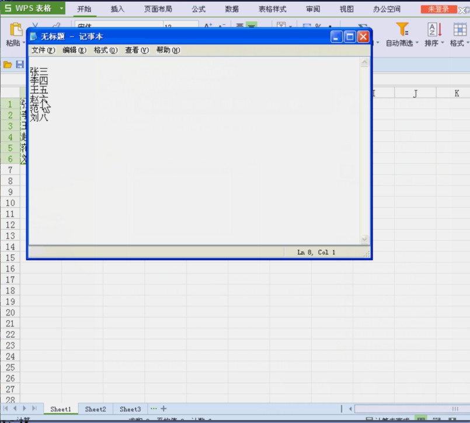Click the 未登录 login button
This screenshot has height=423, width=470.
[x=438, y=9]
